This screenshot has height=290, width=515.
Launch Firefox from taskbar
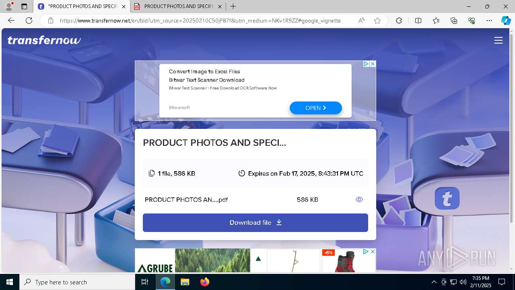204,282
